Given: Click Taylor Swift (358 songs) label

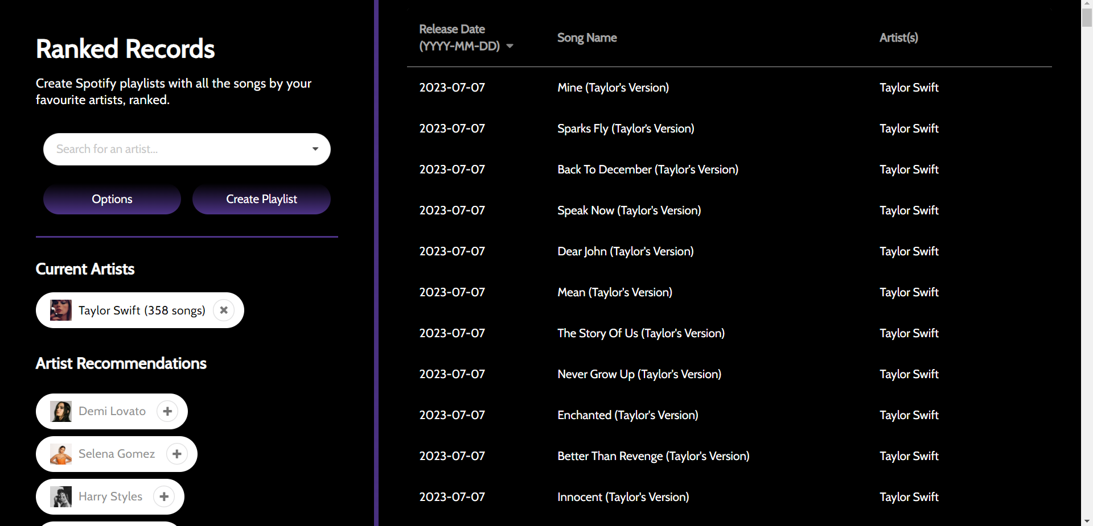Looking at the screenshot, I should click(x=142, y=310).
